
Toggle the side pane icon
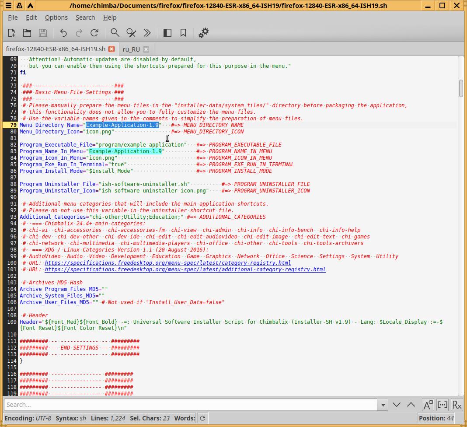(x=167, y=33)
